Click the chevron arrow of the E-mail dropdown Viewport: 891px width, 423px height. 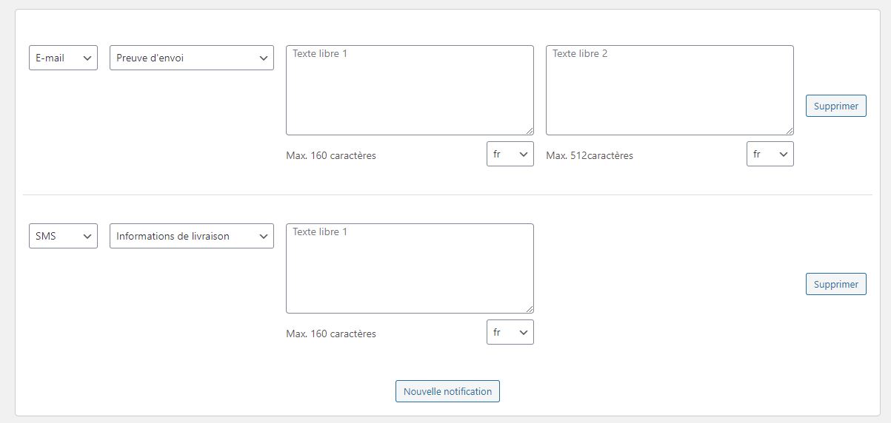click(x=87, y=58)
